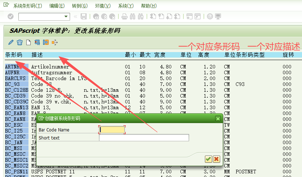302x177 pixels.
Task: Select the BC_MSIC barcode entry
Action: pos(17,154)
